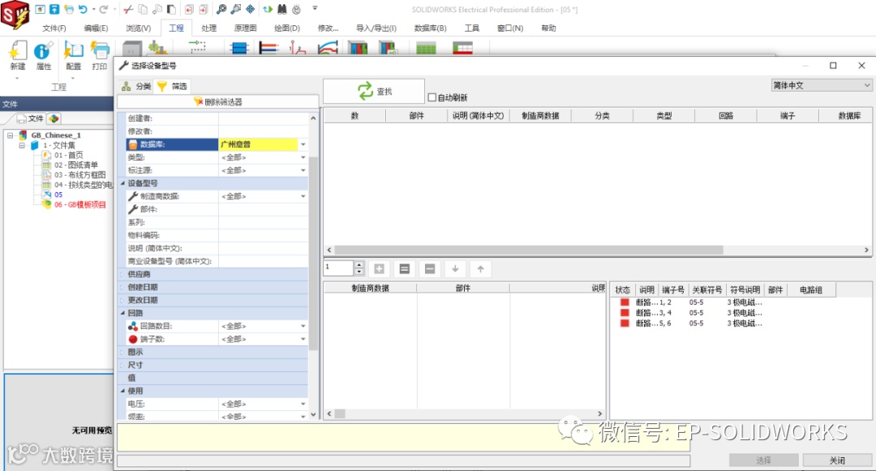Click the zoom magnifier icon in top toolbar
876x471 pixels.
pos(221,9)
